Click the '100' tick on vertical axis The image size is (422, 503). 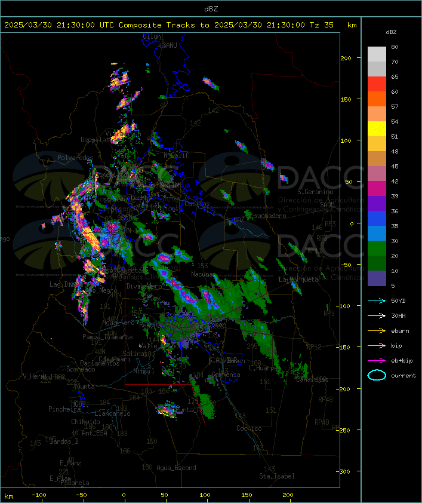(x=346, y=140)
